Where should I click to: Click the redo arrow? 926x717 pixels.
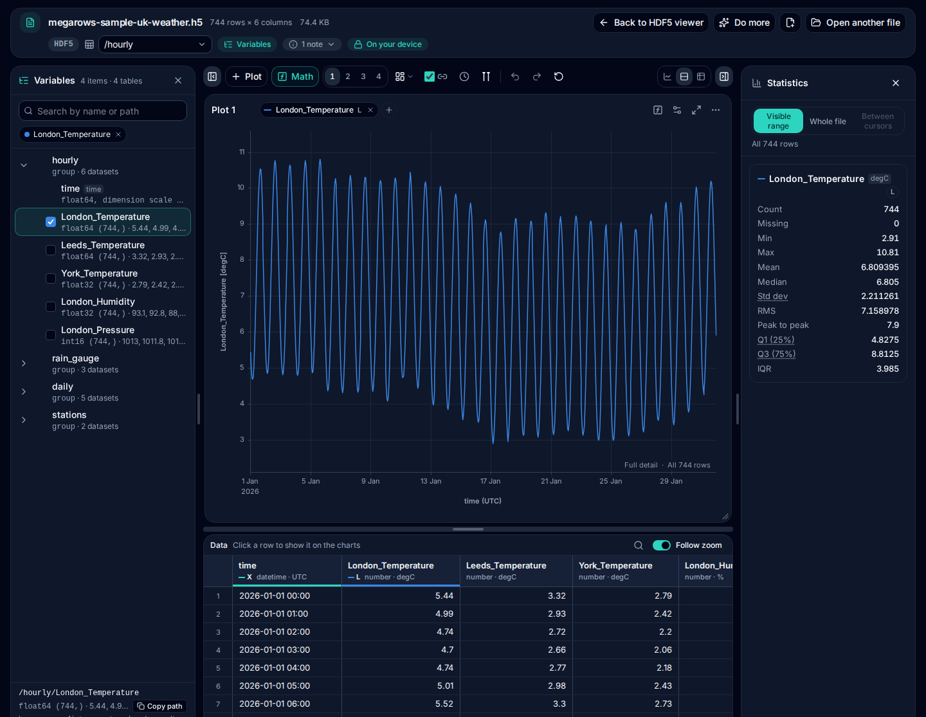point(537,77)
